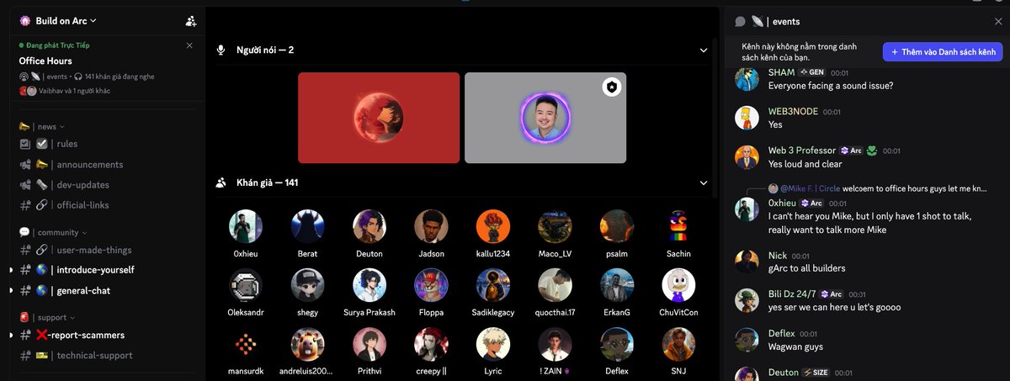
Task: Click Deuton's avatar in the audience grid
Action: pos(369,226)
